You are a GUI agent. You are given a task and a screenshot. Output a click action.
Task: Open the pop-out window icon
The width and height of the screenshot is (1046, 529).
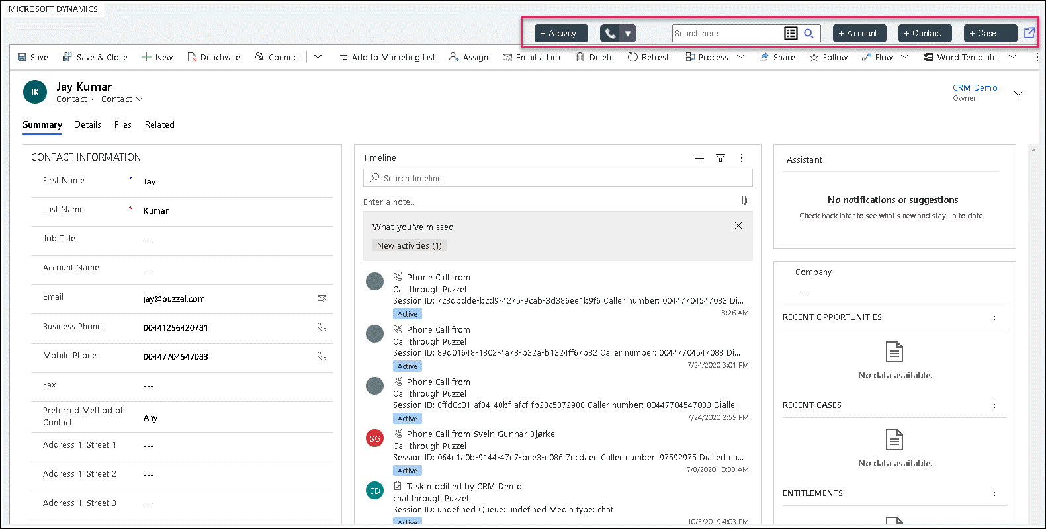tap(1029, 33)
